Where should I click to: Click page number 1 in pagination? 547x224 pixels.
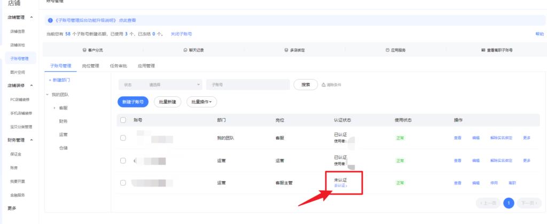(509, 203)
